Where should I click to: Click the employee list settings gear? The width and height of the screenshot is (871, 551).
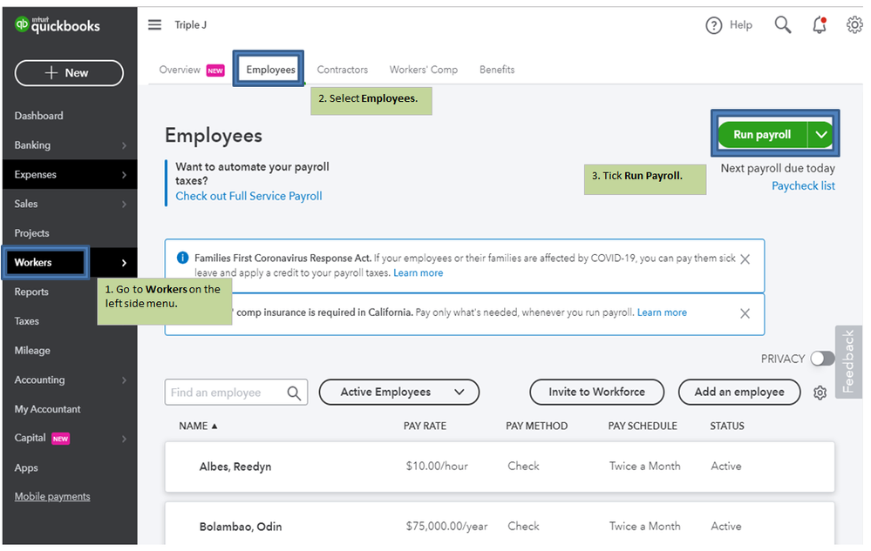820,393
